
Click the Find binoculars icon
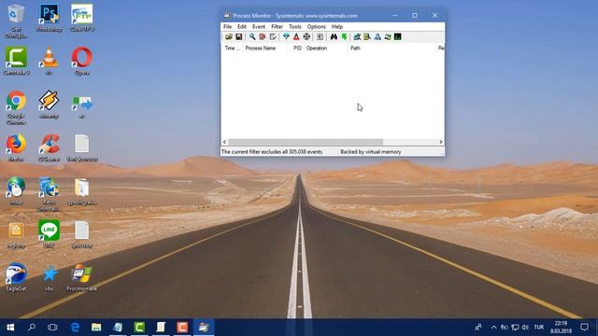pyautogui.click(x=334, y=37)
